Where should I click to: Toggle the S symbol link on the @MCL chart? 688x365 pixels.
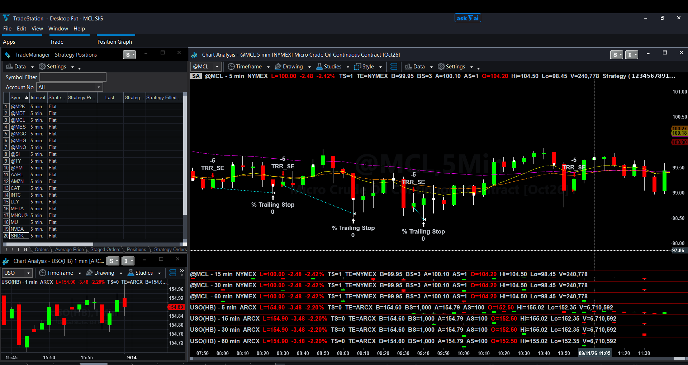(616, 55)
